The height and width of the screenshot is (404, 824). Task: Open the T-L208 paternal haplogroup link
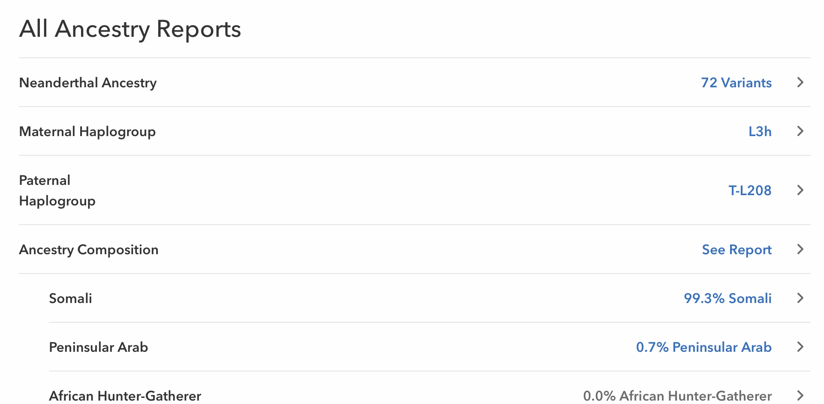tap(750, 190)
